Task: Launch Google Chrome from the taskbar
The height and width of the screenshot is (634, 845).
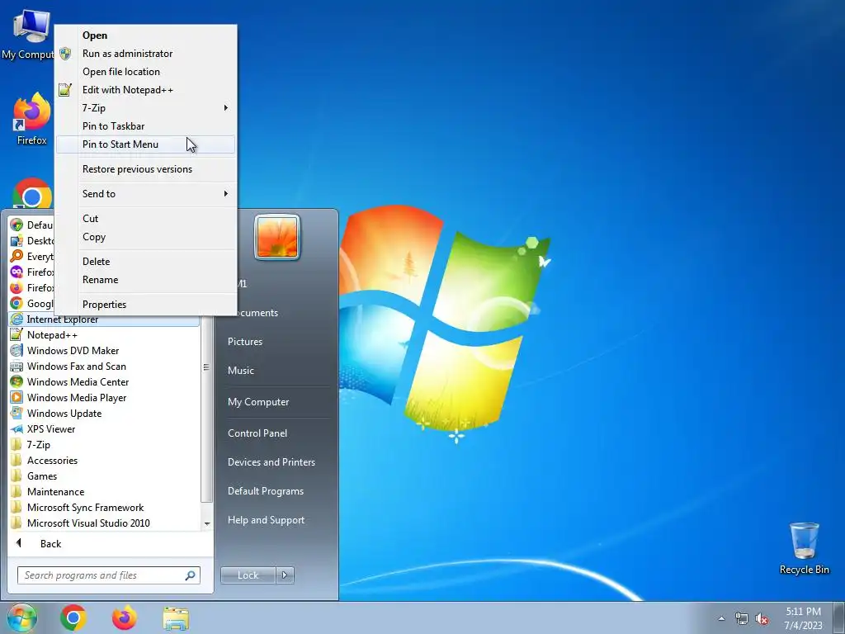Action: (x=73, y=617)
